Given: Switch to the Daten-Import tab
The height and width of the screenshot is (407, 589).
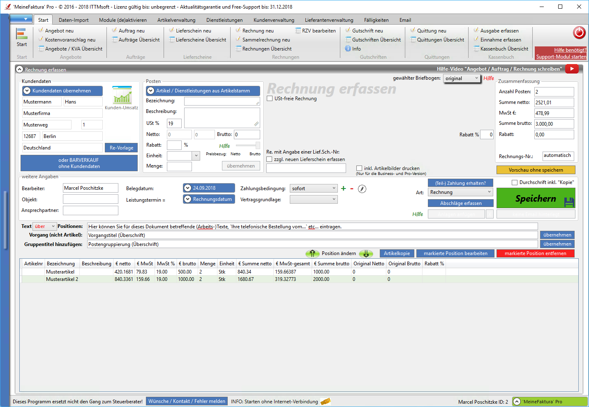Looking at the screenshot, I should click(74, 20).
